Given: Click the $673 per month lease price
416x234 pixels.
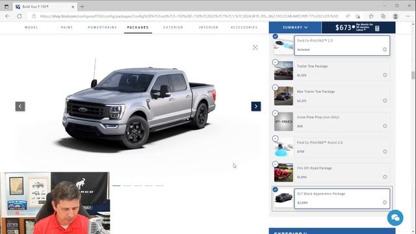Looking at the screenshot, I should pos(343,27).
